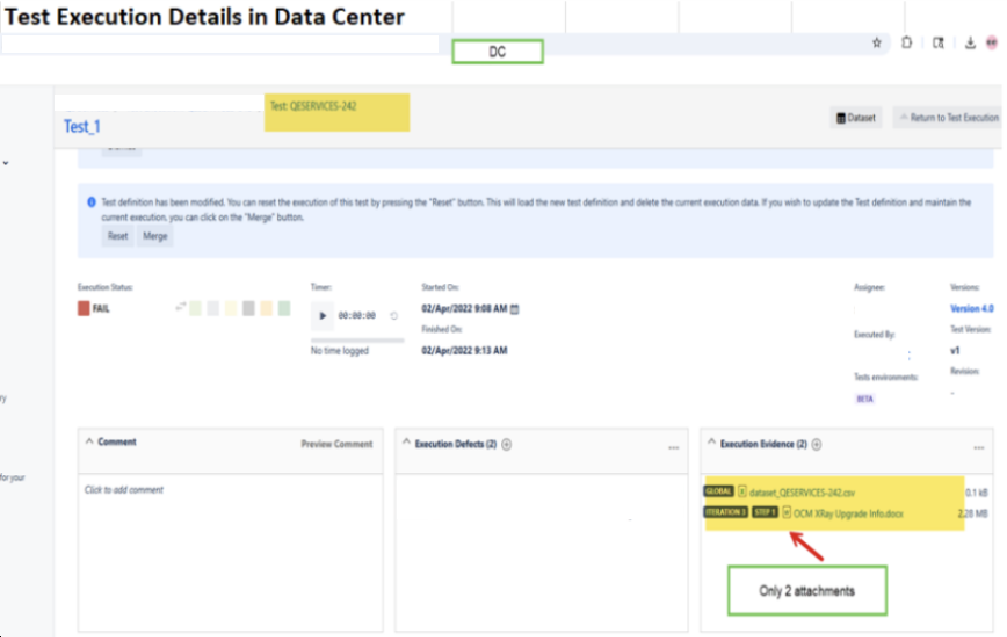This screenshot has width=1007, height=637.
Task: Add execution evidence plus icon
Action: point(817,444)
